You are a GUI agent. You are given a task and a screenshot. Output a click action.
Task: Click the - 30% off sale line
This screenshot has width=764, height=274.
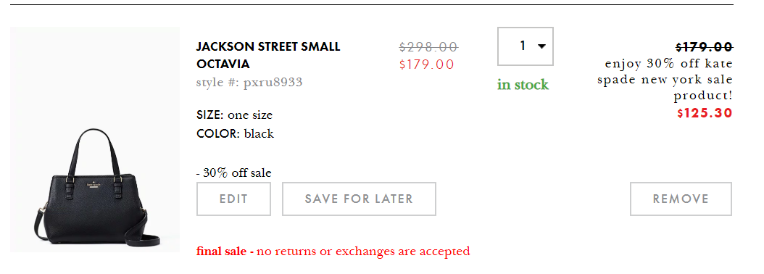pyautogui.click(x=234, y=173)
